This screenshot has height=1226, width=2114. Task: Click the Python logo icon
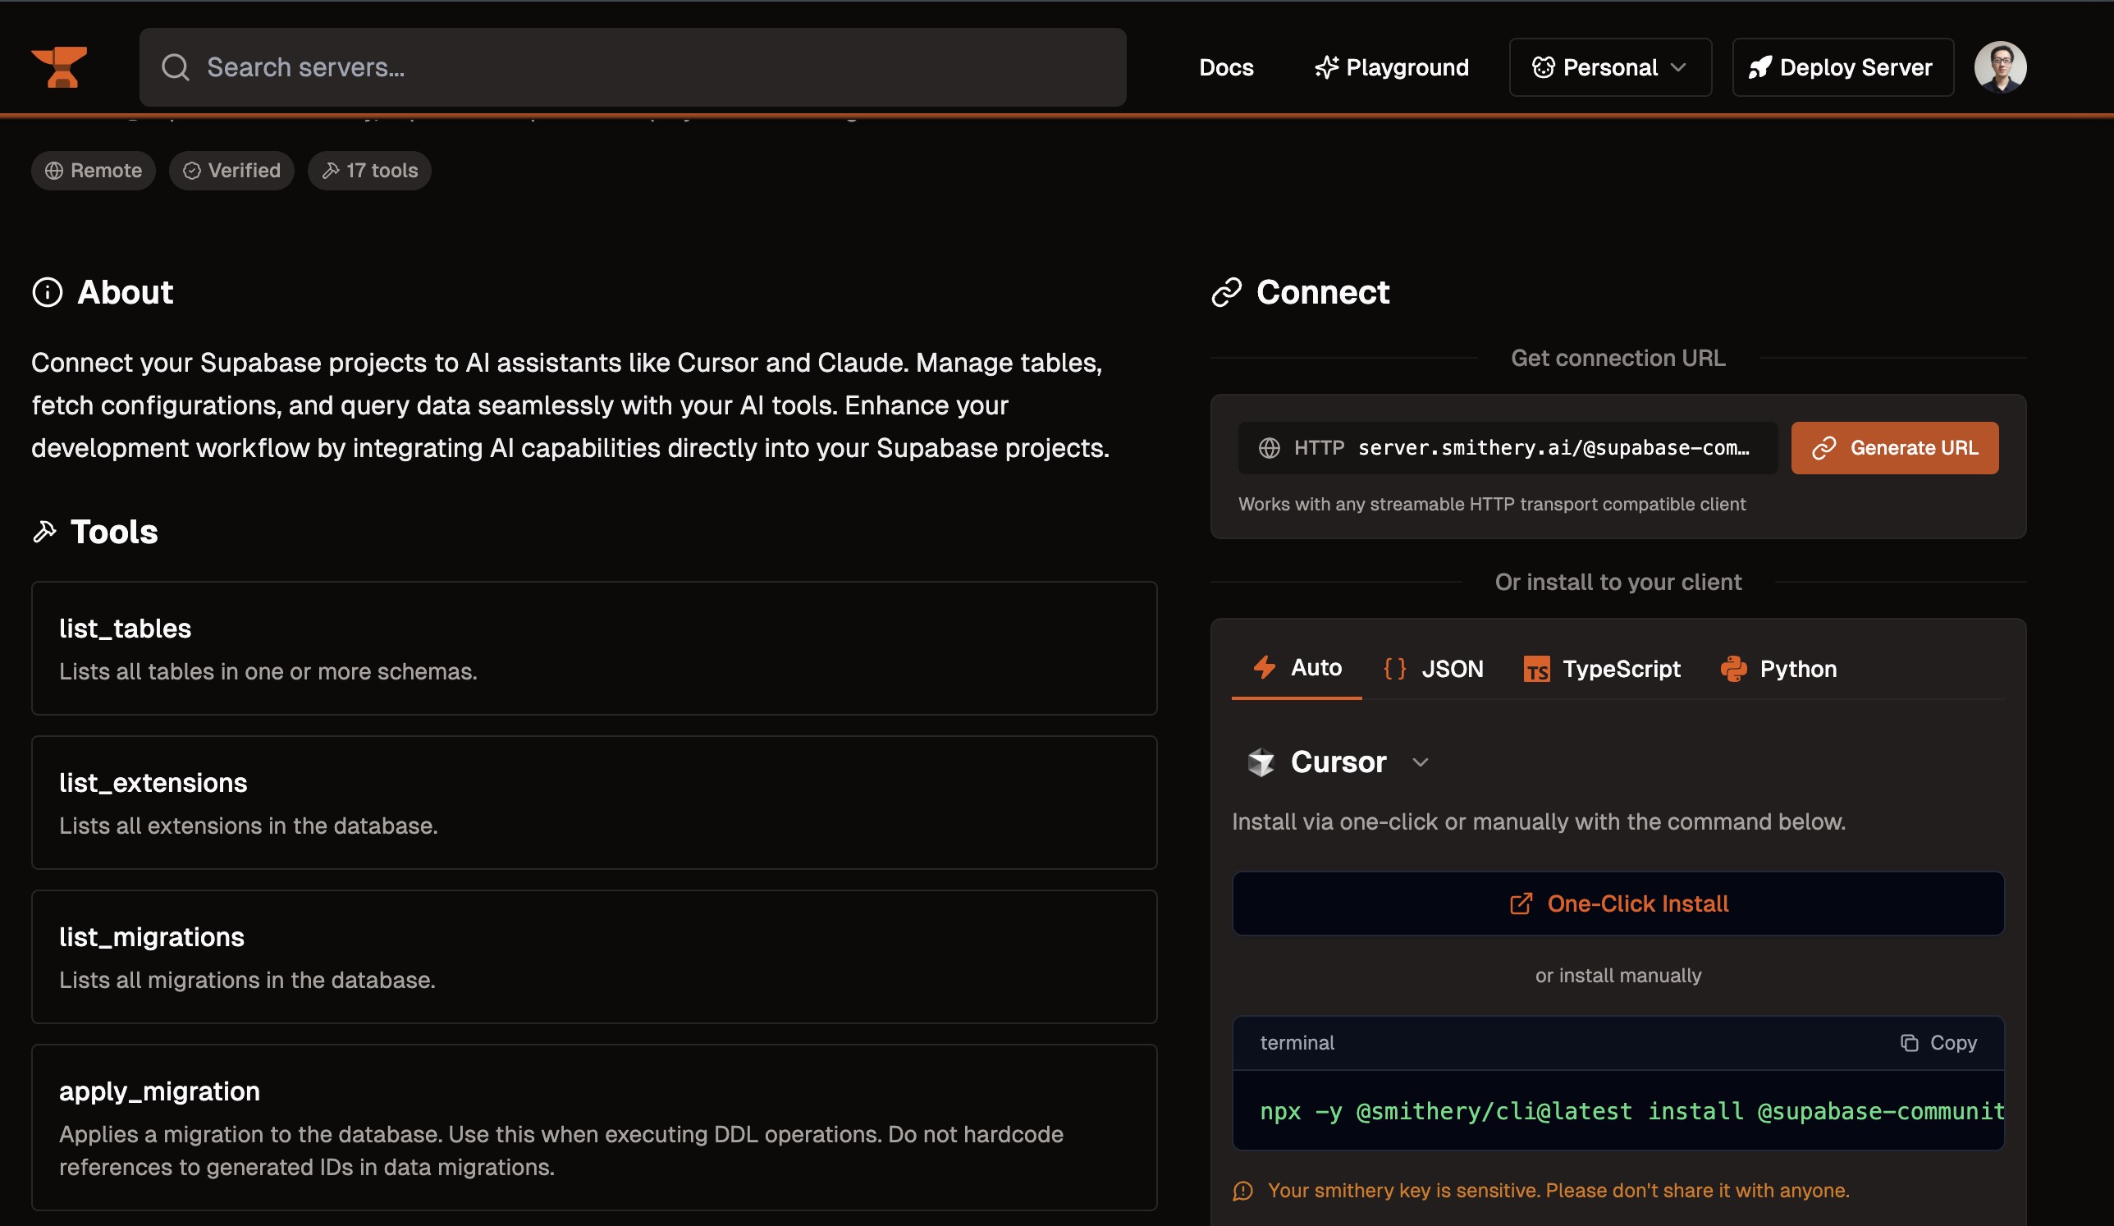pyautogui.click(x=1734, y=668)
